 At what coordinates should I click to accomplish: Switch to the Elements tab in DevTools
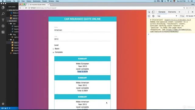point(172,12)
